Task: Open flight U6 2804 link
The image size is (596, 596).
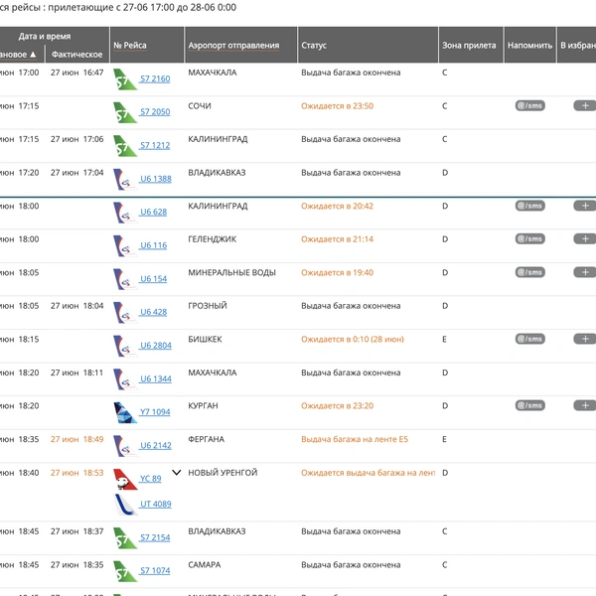Action: pyautogui.click(x=156, y=345)
